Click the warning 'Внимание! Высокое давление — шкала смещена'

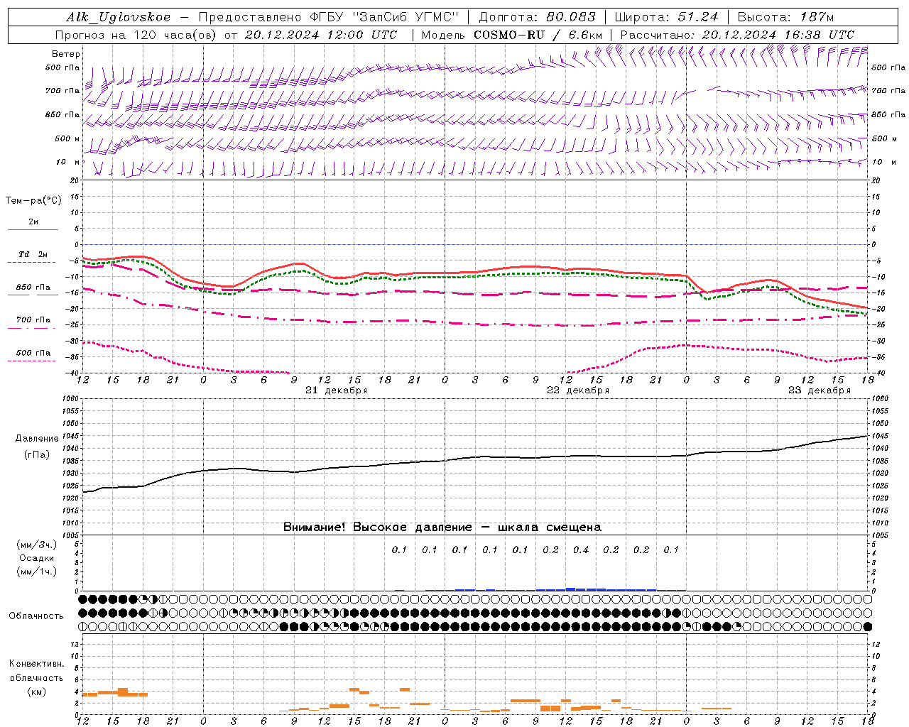click(442, 527)
